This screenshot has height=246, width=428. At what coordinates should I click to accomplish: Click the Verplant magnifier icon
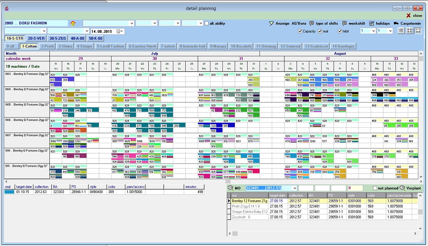[x=401, y=188]
